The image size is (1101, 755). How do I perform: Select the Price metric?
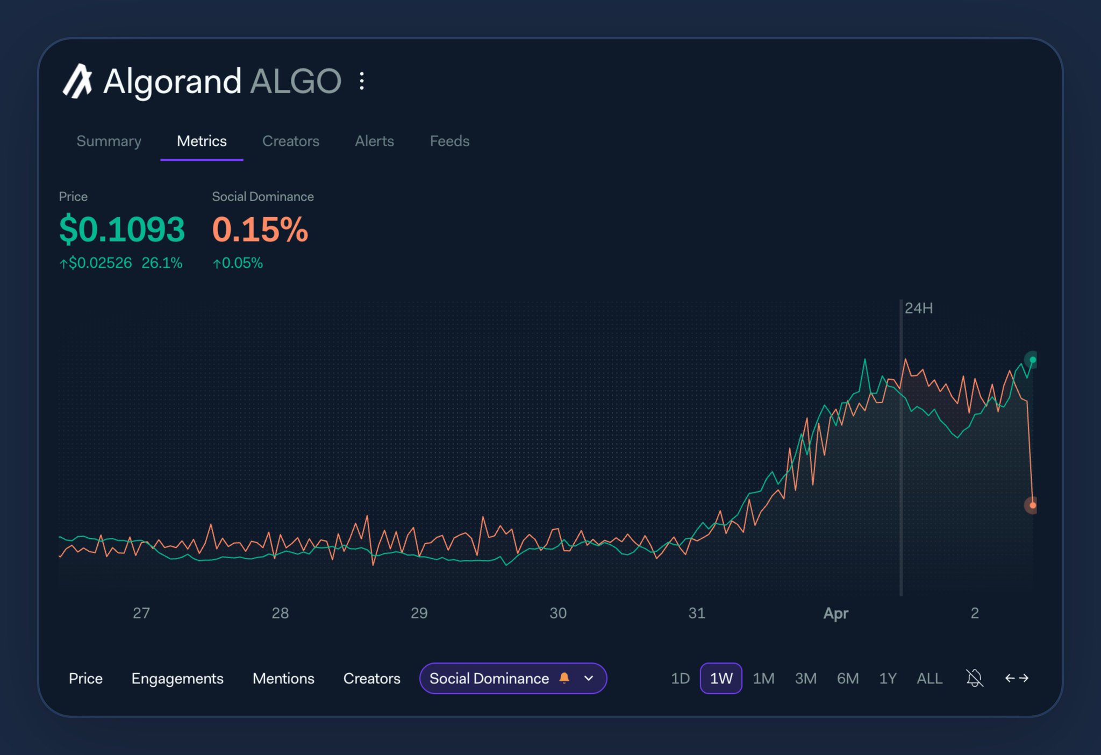[x=85, y=678]
